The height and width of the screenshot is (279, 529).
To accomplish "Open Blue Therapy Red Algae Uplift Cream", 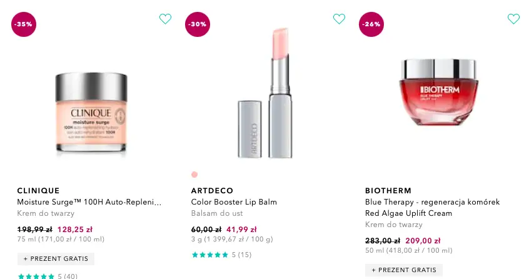I will point(432,208).
